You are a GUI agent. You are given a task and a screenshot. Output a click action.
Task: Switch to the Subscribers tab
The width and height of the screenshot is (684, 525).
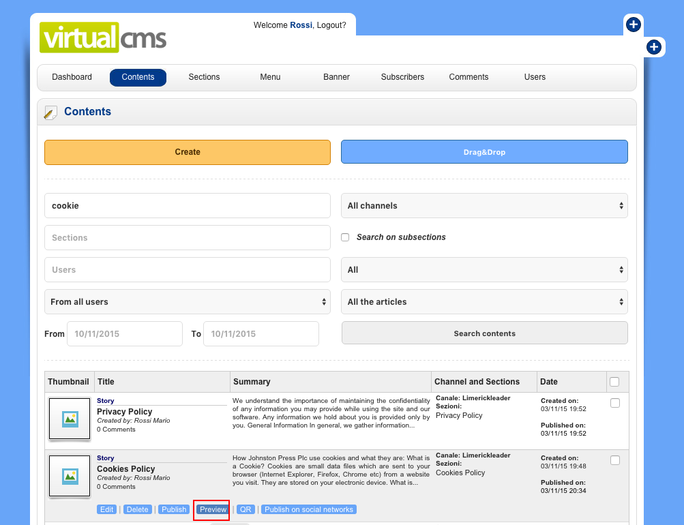coord(402,77)
